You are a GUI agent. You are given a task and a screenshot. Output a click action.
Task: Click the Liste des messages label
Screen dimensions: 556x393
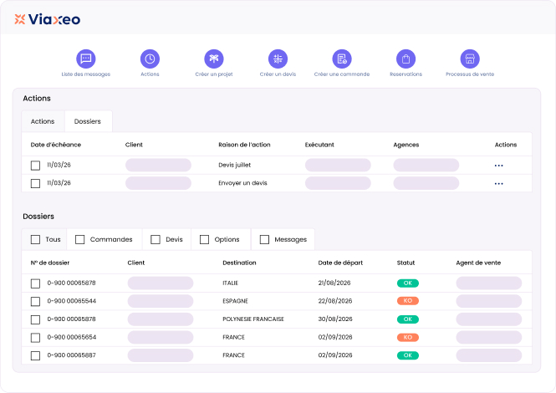(x=86, y=74)
